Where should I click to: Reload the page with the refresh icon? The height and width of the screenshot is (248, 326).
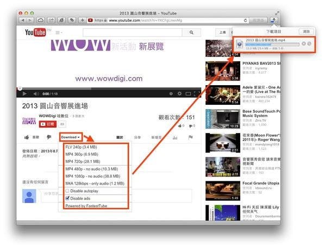tap(246, 21)
